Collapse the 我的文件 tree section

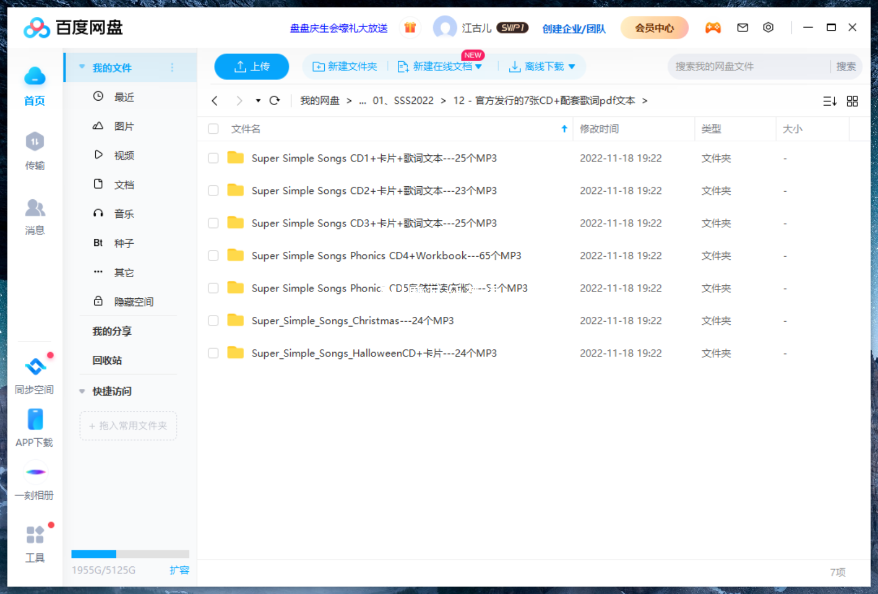tap(82, 67)
